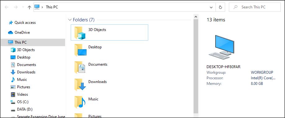
Task: Click the DATA (D:) drive icon
Action: pos(13,110)
